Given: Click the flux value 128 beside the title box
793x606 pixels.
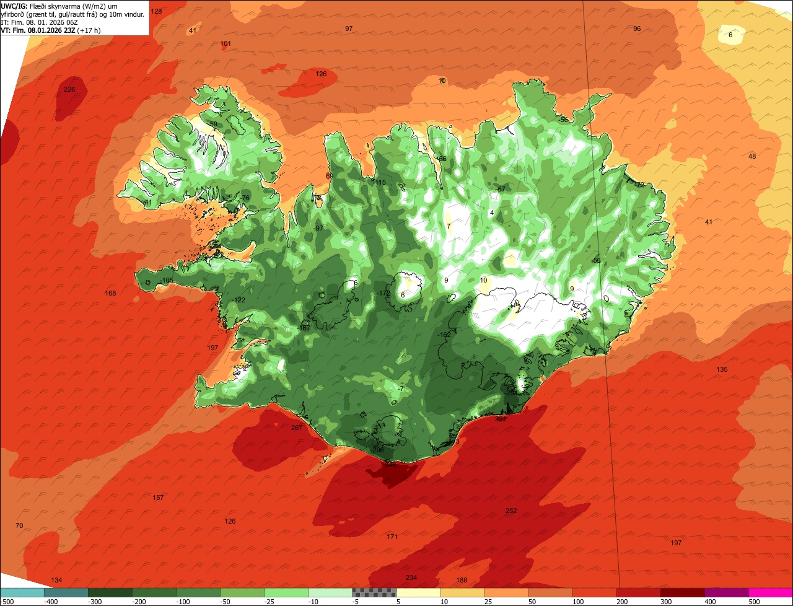Looking at the screenshot, I should 157,11.
